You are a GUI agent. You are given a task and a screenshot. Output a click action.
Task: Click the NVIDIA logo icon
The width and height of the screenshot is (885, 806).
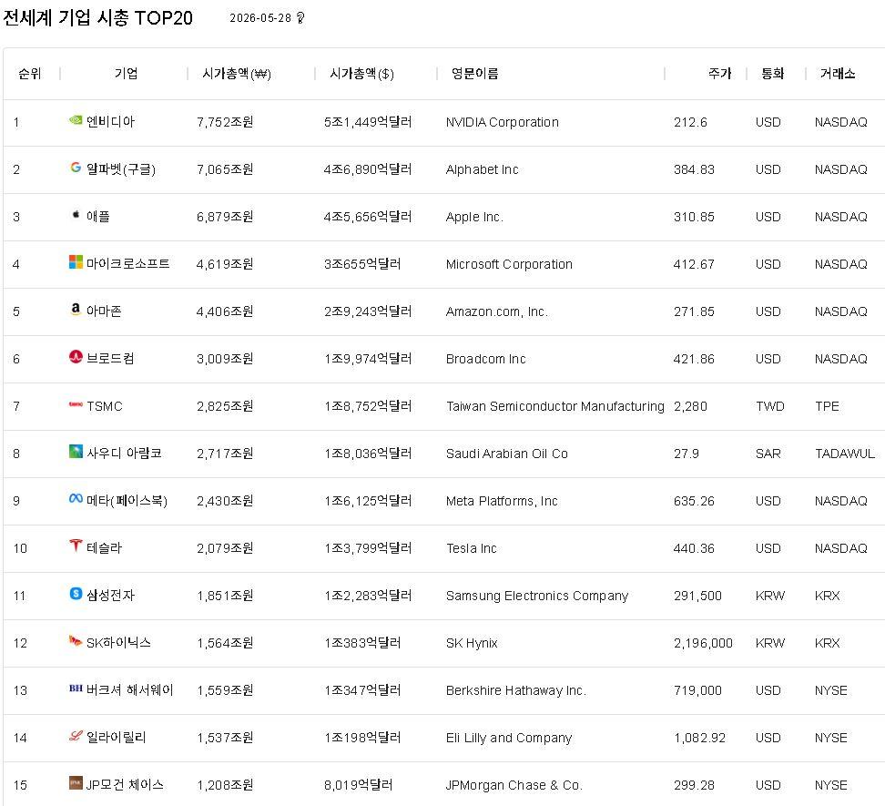tap(76, 119)
